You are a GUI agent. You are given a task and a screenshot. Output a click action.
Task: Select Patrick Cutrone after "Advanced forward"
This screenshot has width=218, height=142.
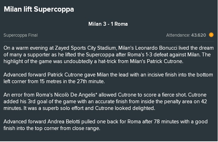(65, 75)
